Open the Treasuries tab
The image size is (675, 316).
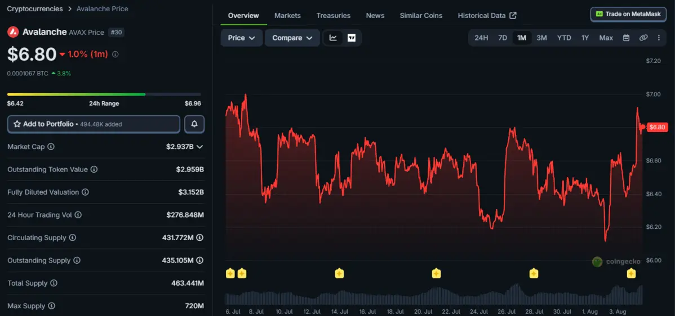click(x=333, y=15)
